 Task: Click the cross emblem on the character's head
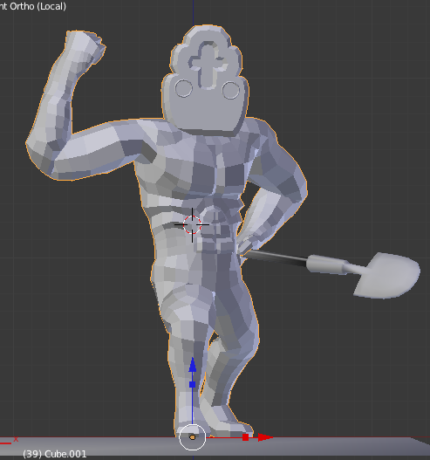[x=208, y=65]
